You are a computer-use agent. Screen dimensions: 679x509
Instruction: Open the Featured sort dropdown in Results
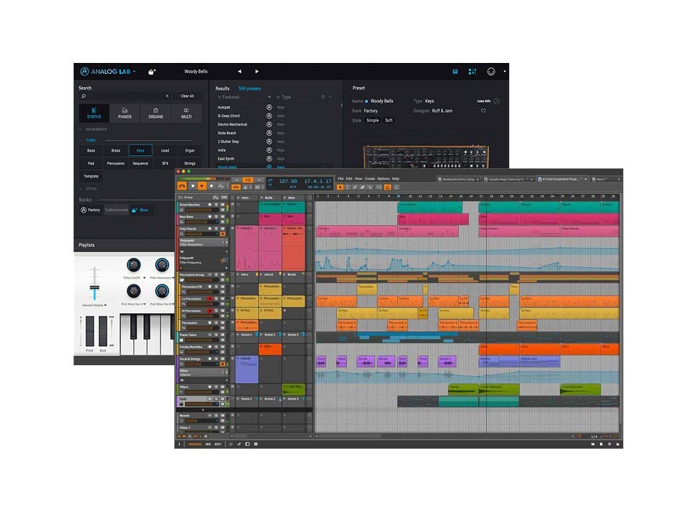(269, 97)
